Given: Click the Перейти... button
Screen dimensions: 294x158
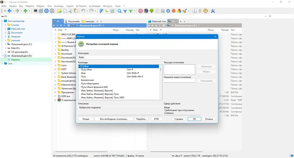Looking at the screenshot, I should click(141, 119).
